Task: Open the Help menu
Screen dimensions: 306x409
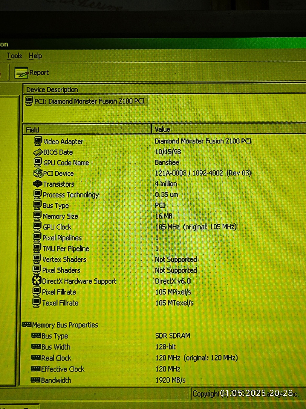Action: [x=35, y=56]
